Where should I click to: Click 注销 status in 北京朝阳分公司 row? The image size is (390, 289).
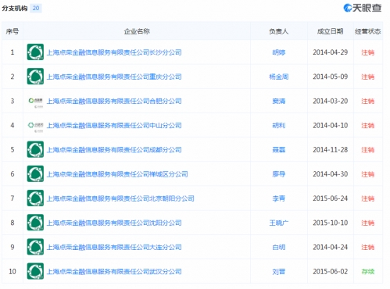point(368,198)
